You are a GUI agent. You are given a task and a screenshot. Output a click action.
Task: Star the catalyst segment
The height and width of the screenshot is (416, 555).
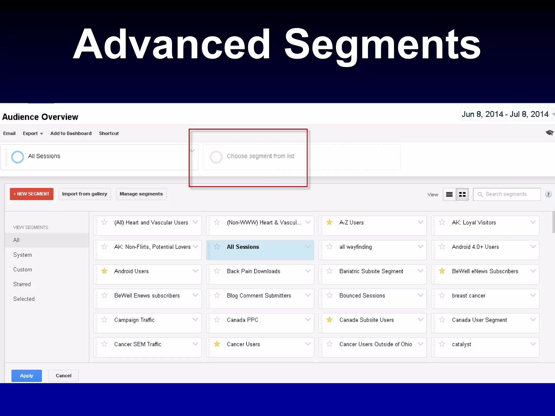point(442,344)
